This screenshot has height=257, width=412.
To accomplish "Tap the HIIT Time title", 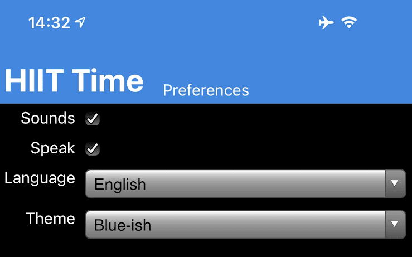I will 74,81.
